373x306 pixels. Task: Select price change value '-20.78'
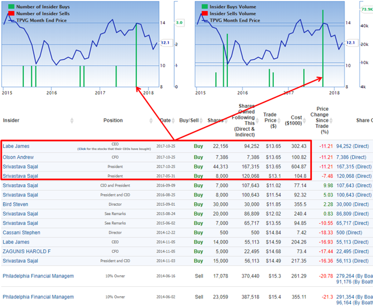pyautogui.click(x=326, y=276)
